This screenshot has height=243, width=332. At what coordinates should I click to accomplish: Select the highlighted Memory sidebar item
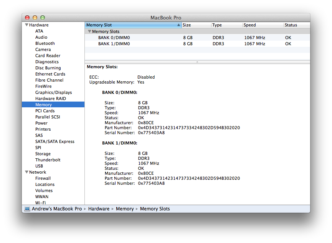pos(53,105)
